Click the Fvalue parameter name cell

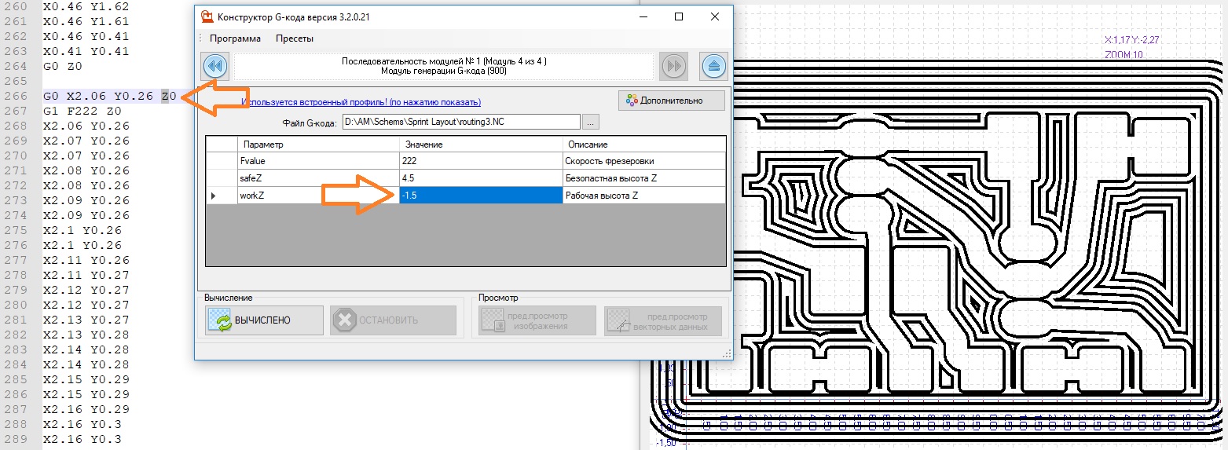tap(318, 160)
